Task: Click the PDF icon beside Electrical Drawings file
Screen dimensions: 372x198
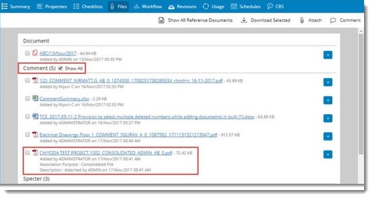Action: pos(35,134)
